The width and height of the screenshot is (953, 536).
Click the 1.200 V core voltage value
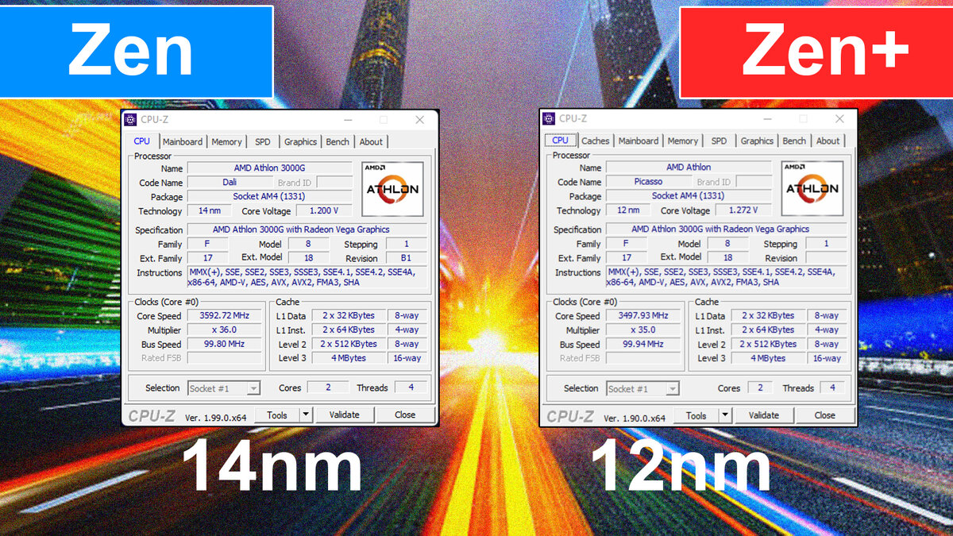324,211
